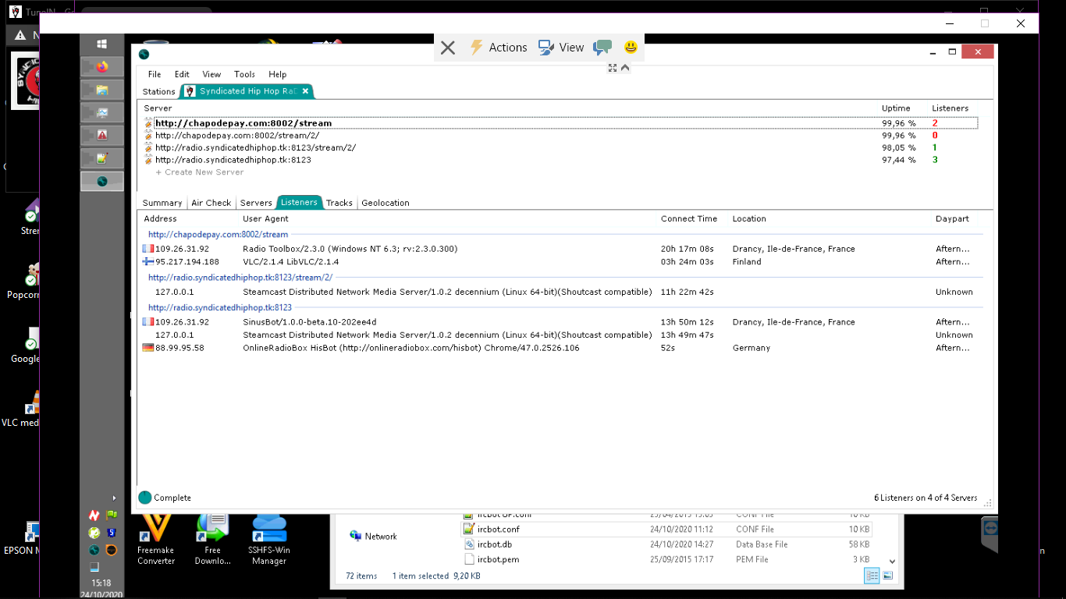Click the TeamViewer chat bubble icon
The height and width of the screenshot is (599, 1066).
pyautogui.click(x=602, y=48)
